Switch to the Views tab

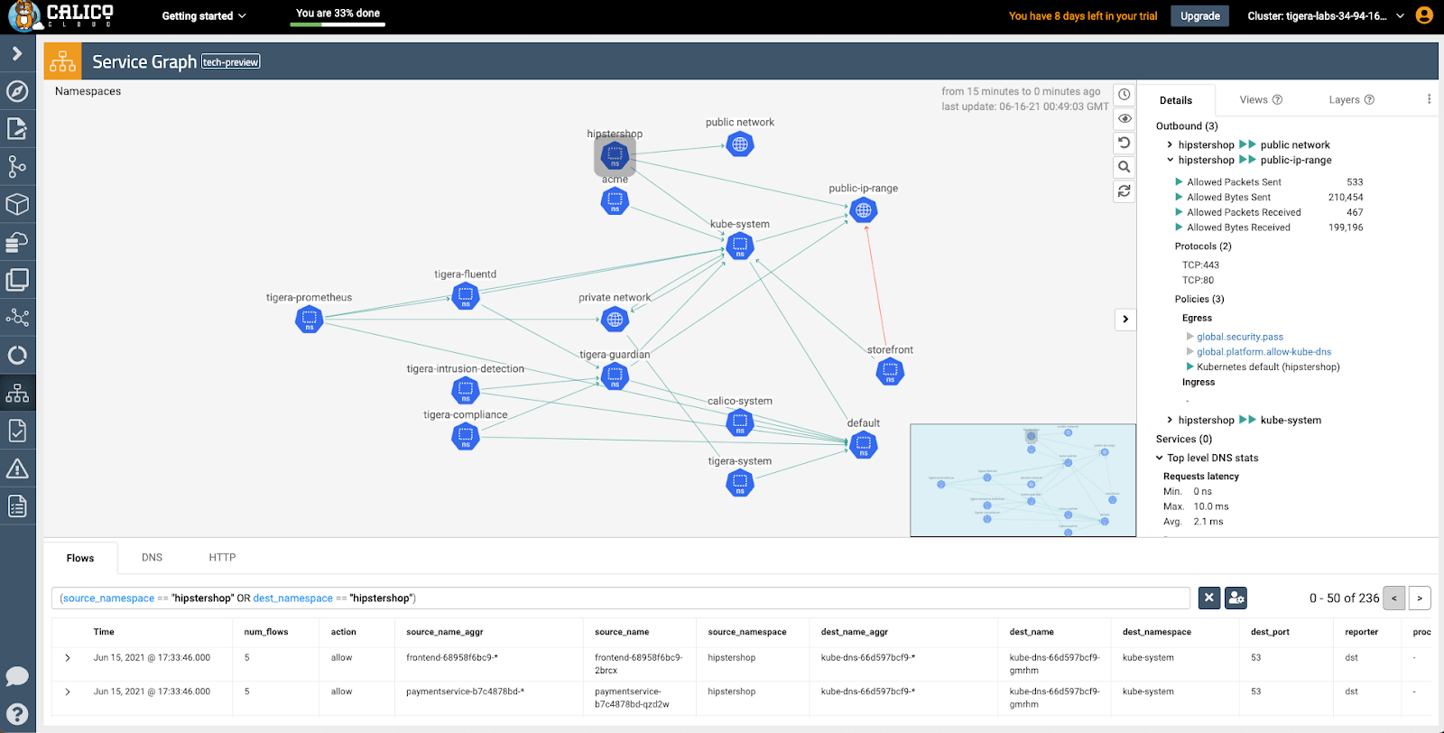[x=1261, y=100]
